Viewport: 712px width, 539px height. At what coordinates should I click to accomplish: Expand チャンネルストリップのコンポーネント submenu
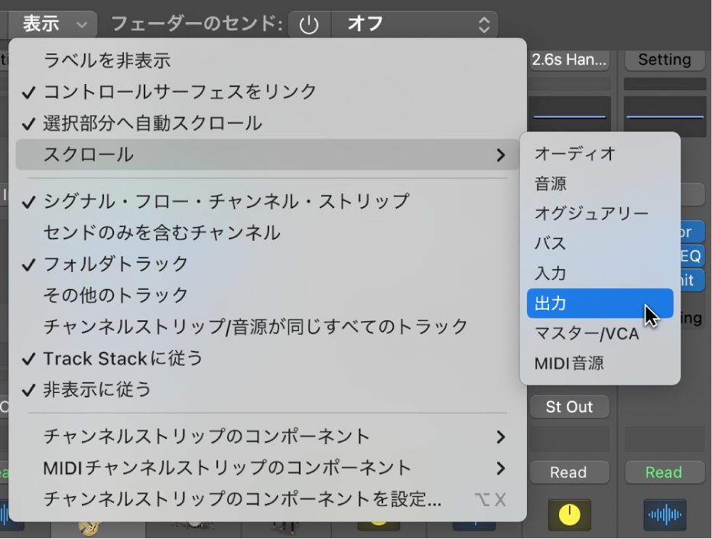pos(268,437)
